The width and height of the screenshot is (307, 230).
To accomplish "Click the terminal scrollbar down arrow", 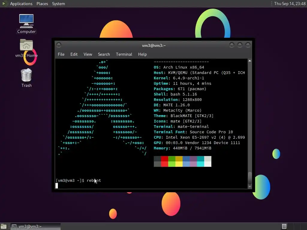I will click(250, 187).
